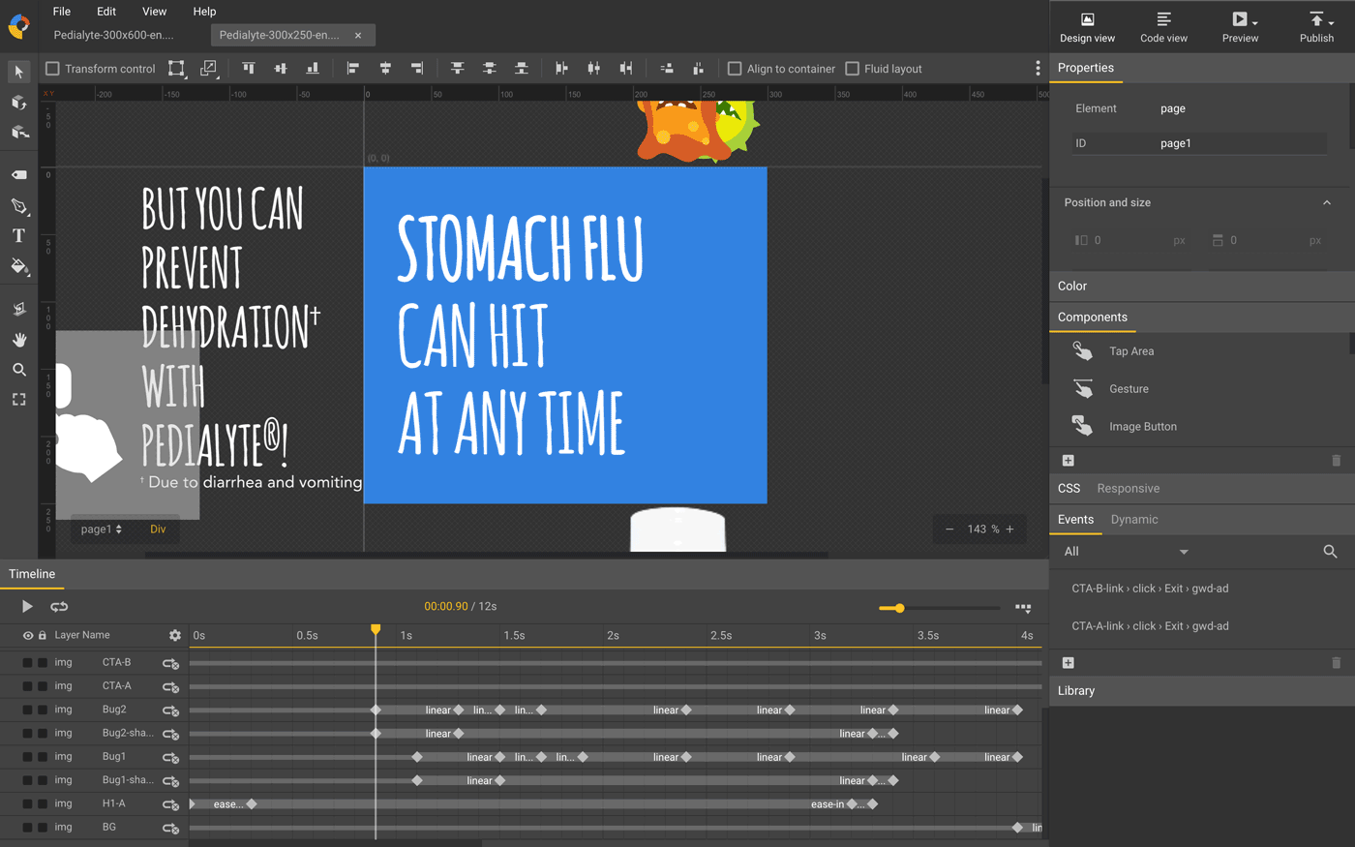The width and height of the screenshot is (1355, 847).
Task: Select the 3D object rotate tool
Action: [x=18, y=102]
